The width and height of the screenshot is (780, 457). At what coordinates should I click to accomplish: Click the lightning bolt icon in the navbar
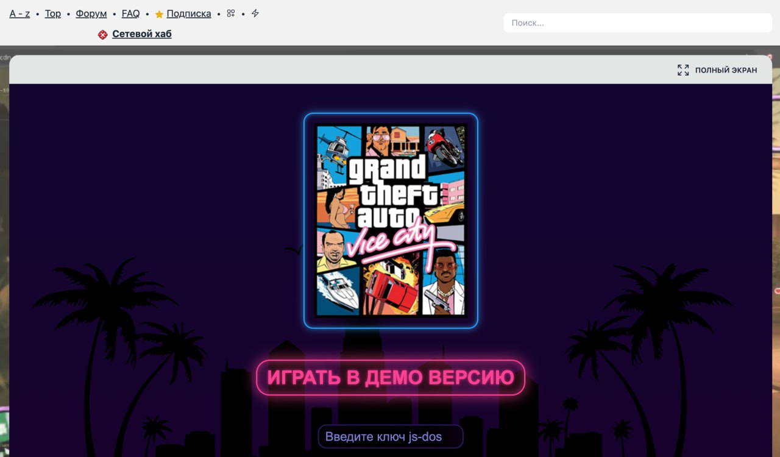pyautogui.click(x=255, y=13)
